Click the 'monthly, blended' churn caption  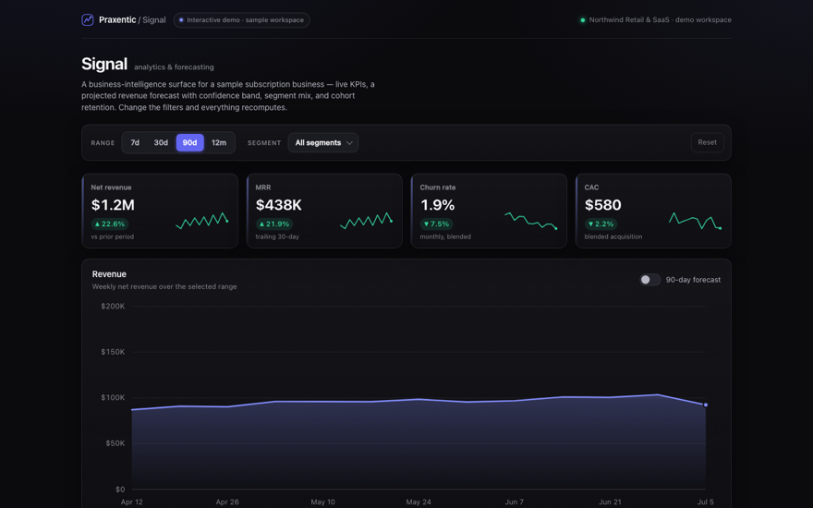pyautogui.click(x=445, y=236)
